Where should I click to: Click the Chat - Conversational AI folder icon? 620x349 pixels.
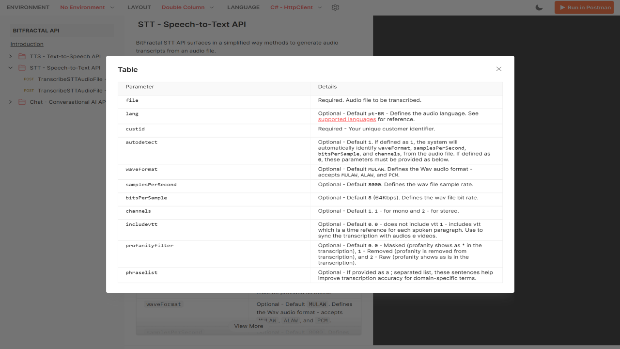click(x=22, y=102)
